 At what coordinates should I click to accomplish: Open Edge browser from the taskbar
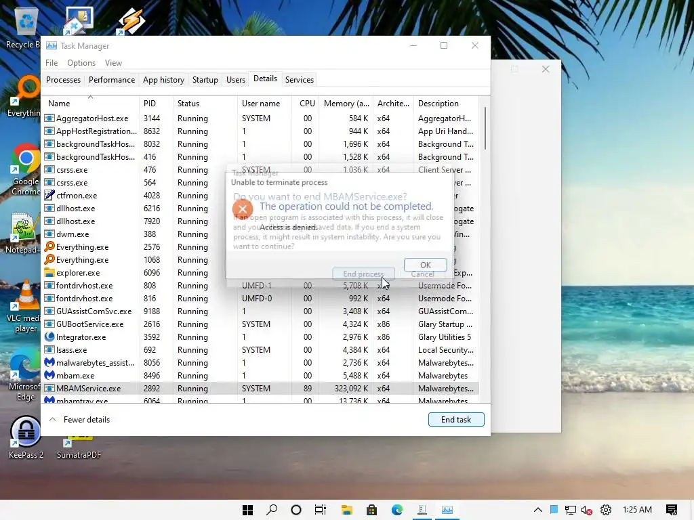(397, 510)
